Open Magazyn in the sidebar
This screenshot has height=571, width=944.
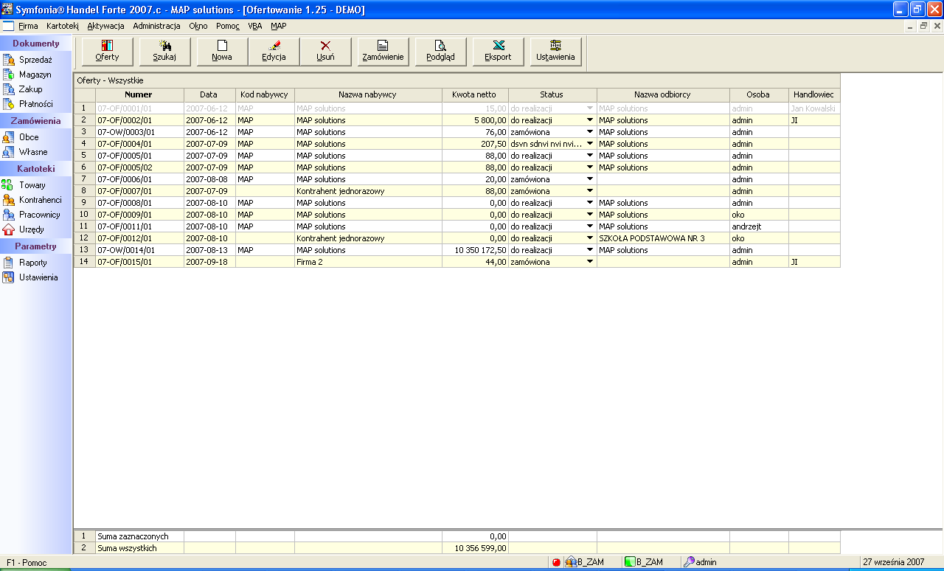tap(27, 75)
